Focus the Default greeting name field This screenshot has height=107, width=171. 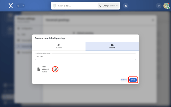pyautogui.click(x=86, y=57)
